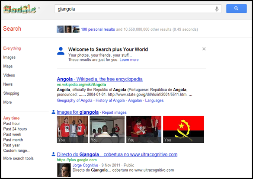The height and width of the screenshot is (179, 253).
Task: Open the Images for g|angola link
Action: click(x=78, y=112)
